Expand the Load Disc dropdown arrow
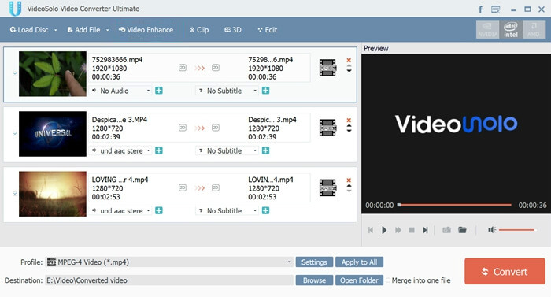 tap(56, 30)
